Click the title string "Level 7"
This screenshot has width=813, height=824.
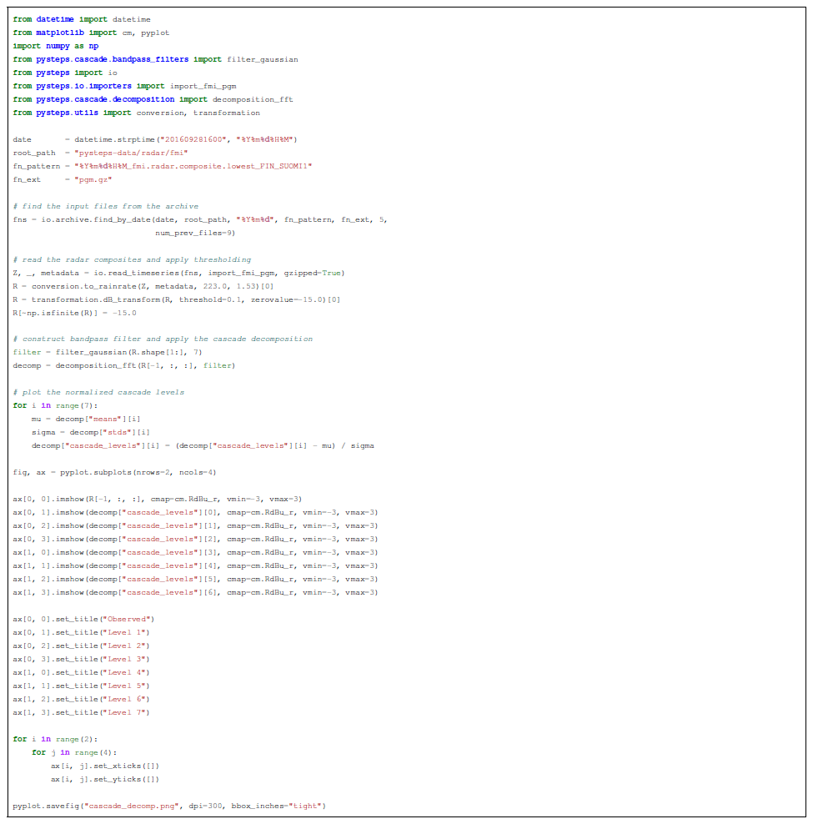(125, 712)
